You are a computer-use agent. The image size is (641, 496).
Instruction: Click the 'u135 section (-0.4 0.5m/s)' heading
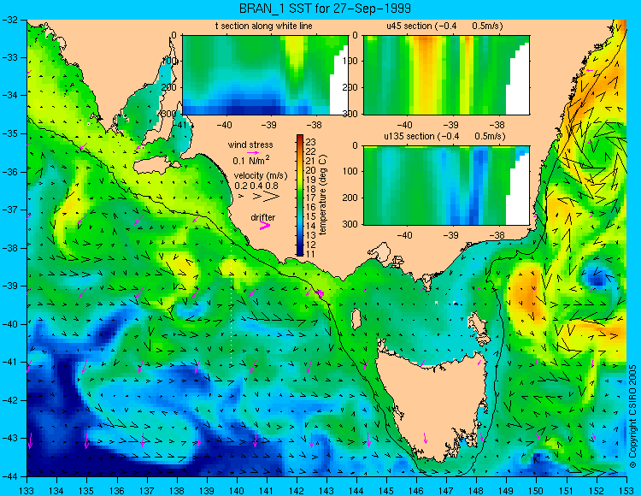444,136
